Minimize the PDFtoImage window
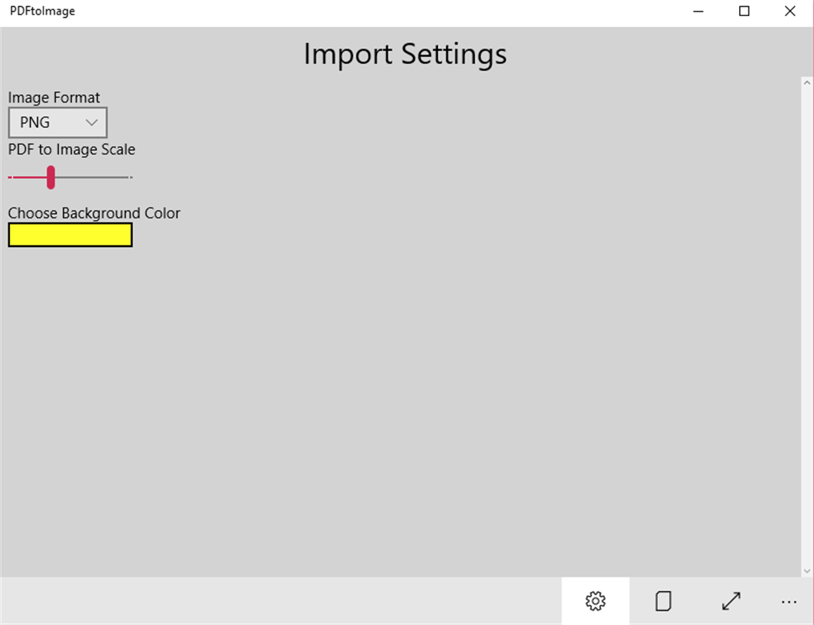The width and height of the screenshot is (814, 625). [x=698, y=12]
